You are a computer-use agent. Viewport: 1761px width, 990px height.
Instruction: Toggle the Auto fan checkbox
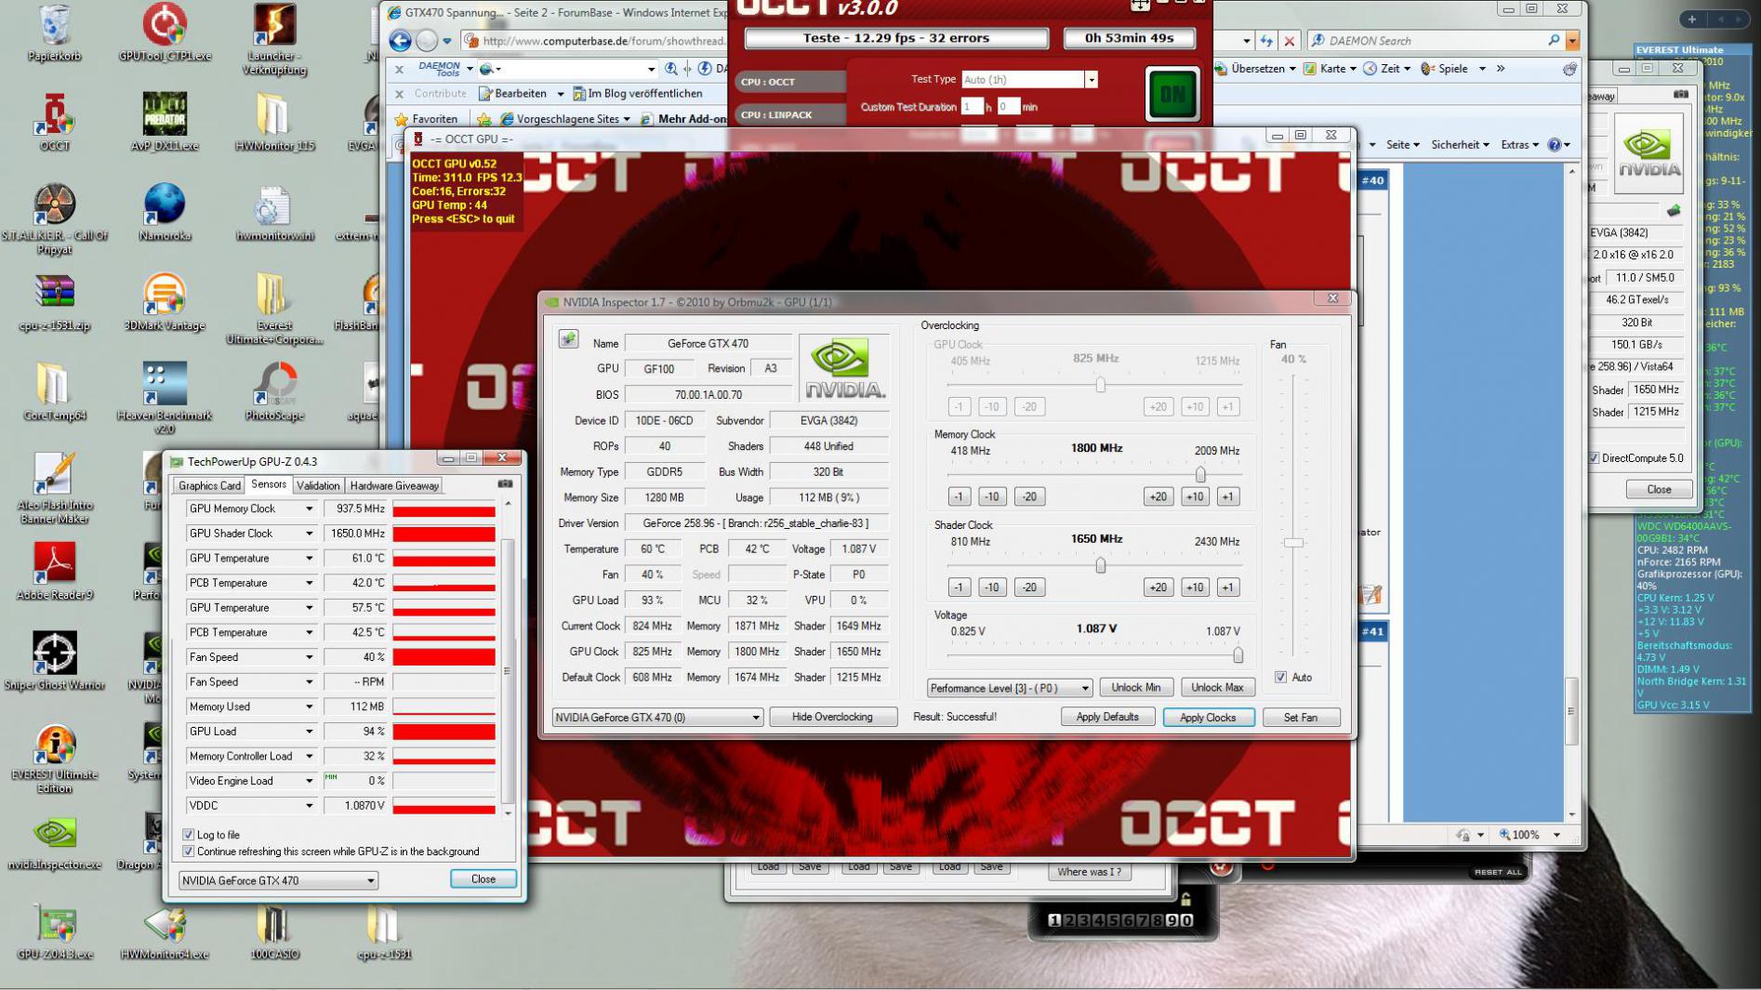tap(1281, 677)
